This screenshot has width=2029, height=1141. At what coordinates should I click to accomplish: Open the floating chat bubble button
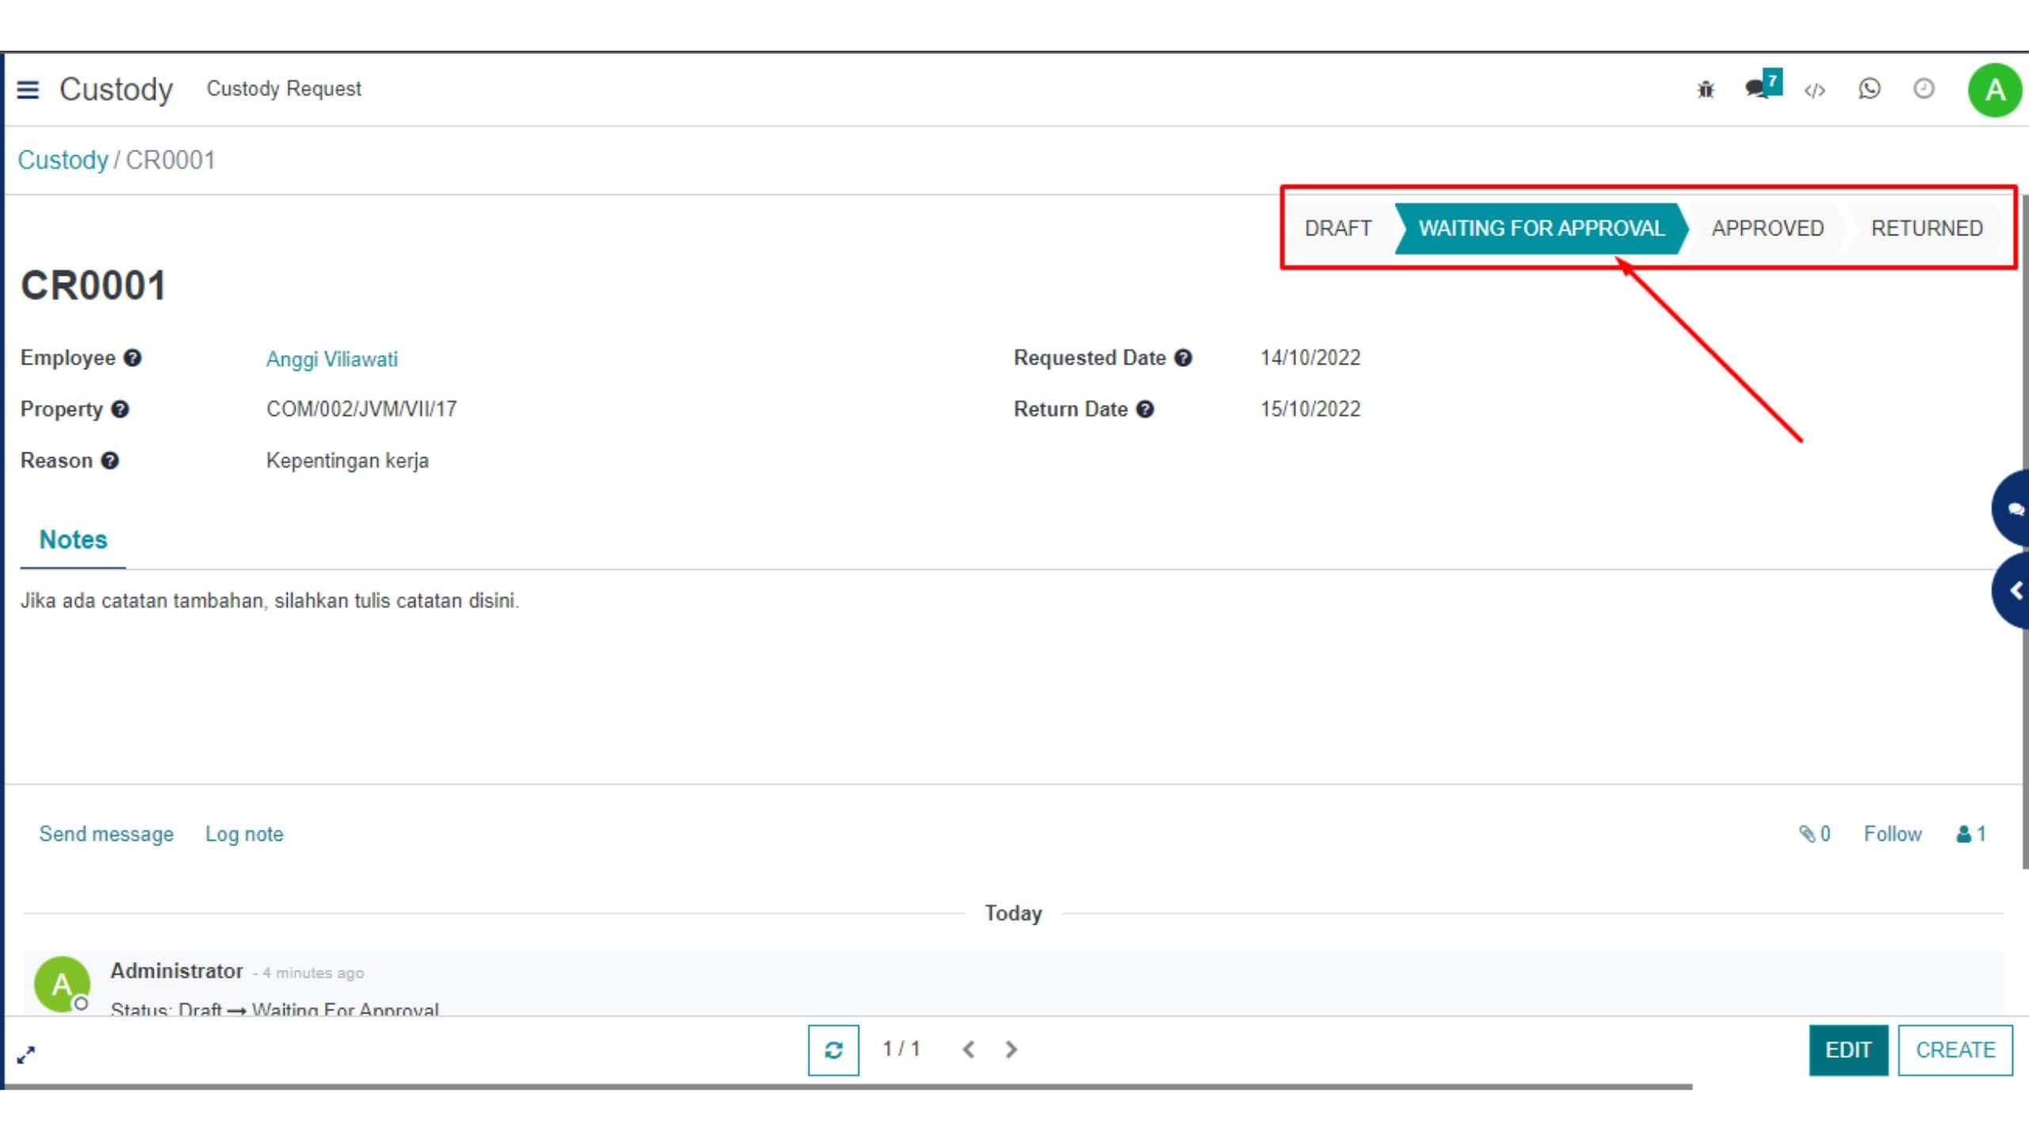click(x=2012, y=508)
